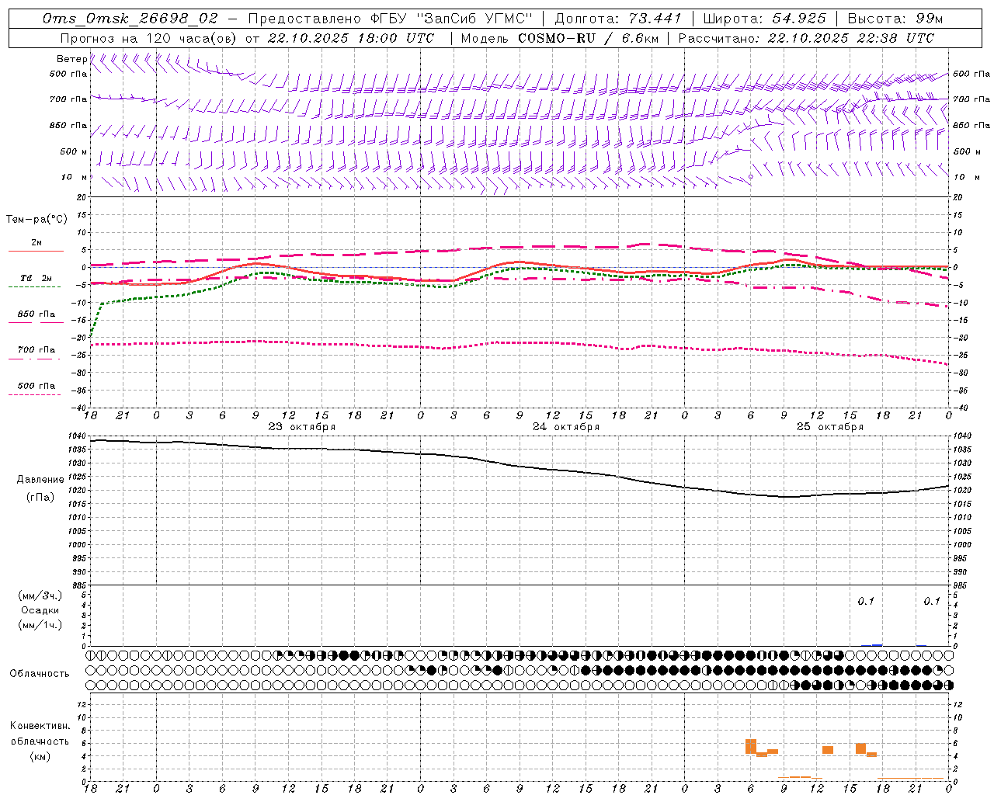This screenshot has height=795, width=994.
Task: Click the Облачность cloud cover label
Action: [40, 674]
